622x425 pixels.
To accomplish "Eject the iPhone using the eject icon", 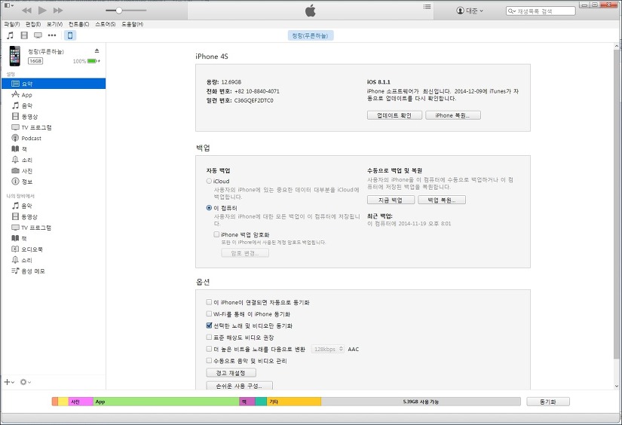I will click(x=97, y=50).
